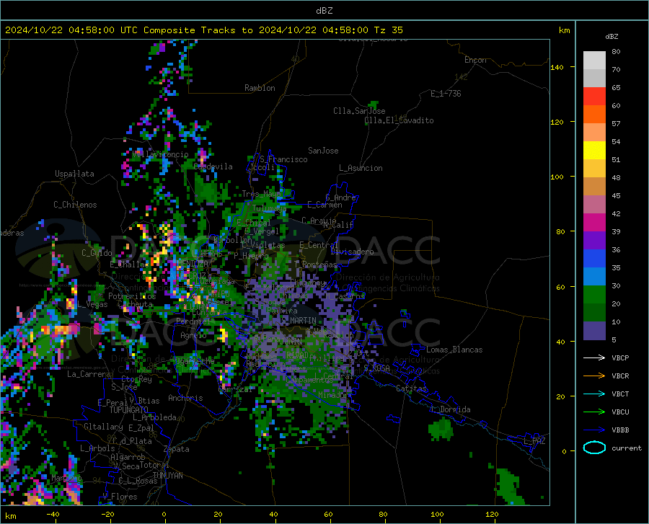
Task: Click the orange VBCR arrow legend icon
Action: (x=594, y=376)
